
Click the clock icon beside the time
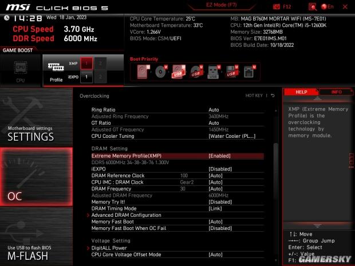click(x=6, y=18)
